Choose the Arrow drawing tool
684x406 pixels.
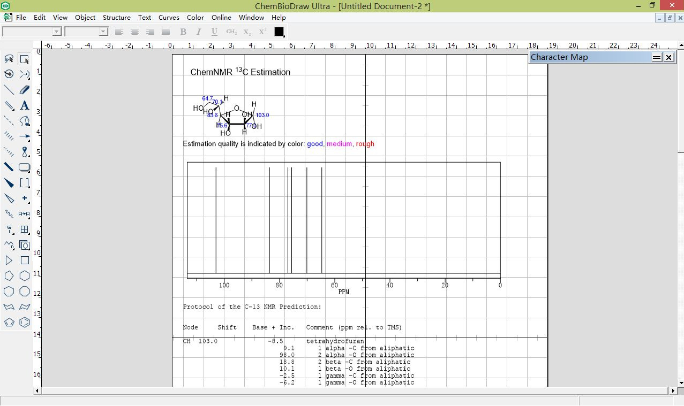click(x=24, y=136)
